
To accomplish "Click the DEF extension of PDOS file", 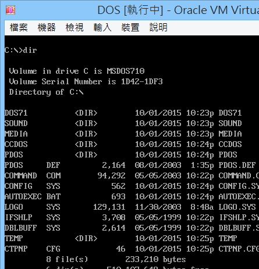I will (x=54, y=165).
